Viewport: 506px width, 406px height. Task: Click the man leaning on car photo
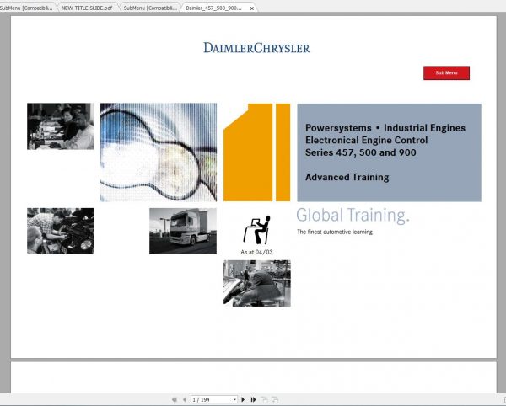(256, 283)
